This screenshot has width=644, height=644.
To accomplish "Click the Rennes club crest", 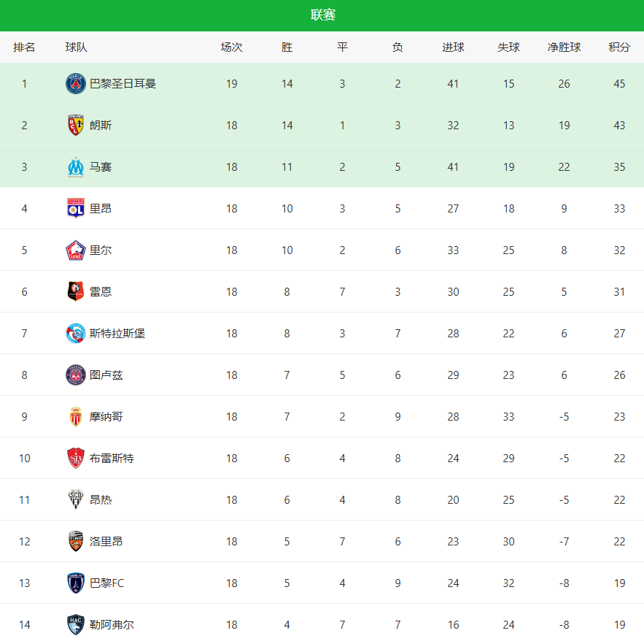I will coord(76,292).
